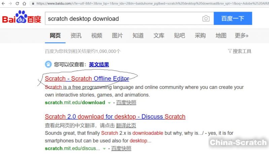Open camera image search icon
Image resolution: width=269 pixels, height=154 pixels.
pos(206,19)
